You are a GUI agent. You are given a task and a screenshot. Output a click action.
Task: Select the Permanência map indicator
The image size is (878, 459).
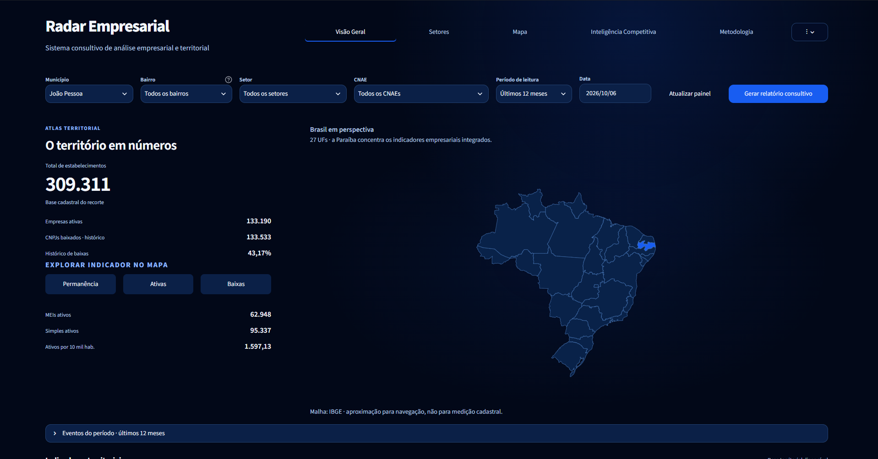81,284
